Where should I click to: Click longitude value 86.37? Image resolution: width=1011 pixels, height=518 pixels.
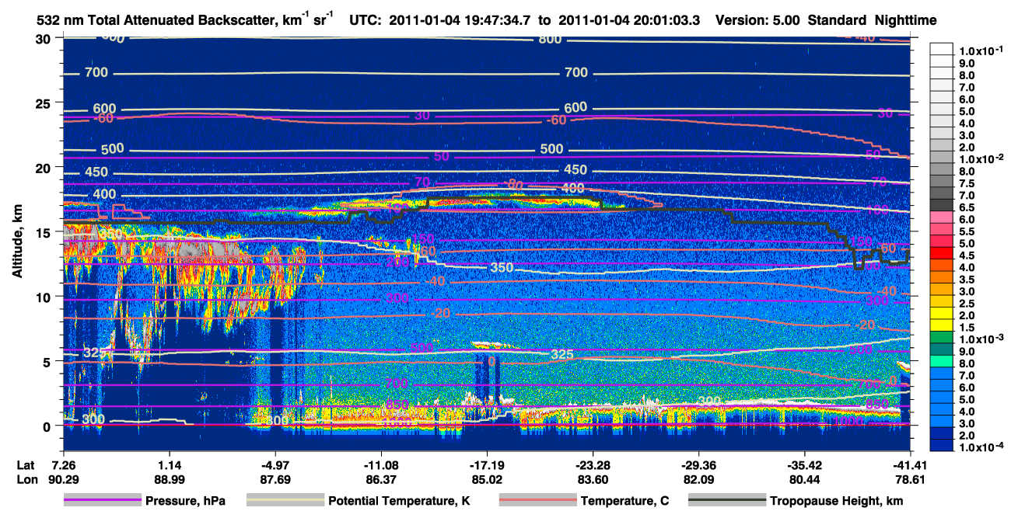click(381, 480)
